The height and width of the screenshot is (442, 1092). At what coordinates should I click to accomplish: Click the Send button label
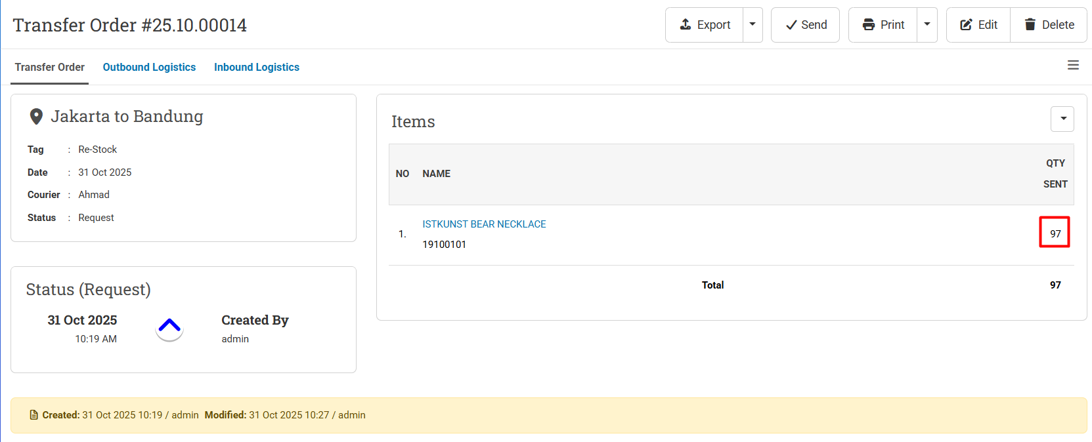click(x=814, y=25)
